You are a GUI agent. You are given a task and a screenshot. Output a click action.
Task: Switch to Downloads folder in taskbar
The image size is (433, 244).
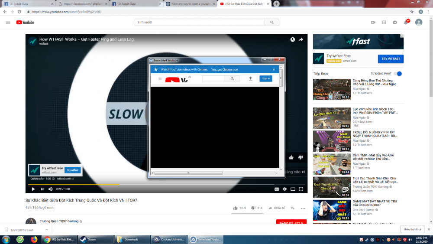132,240
